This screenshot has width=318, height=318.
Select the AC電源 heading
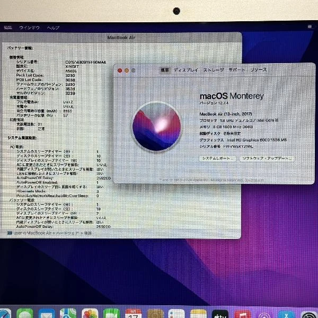click(16, 147)
